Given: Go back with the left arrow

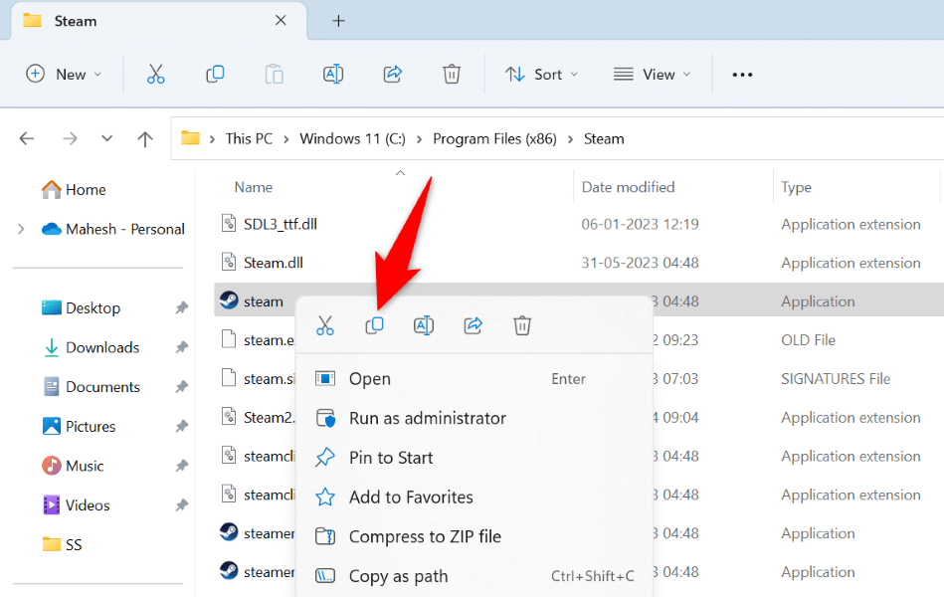Looking at the screenshot, I should (x=27, y=139).
